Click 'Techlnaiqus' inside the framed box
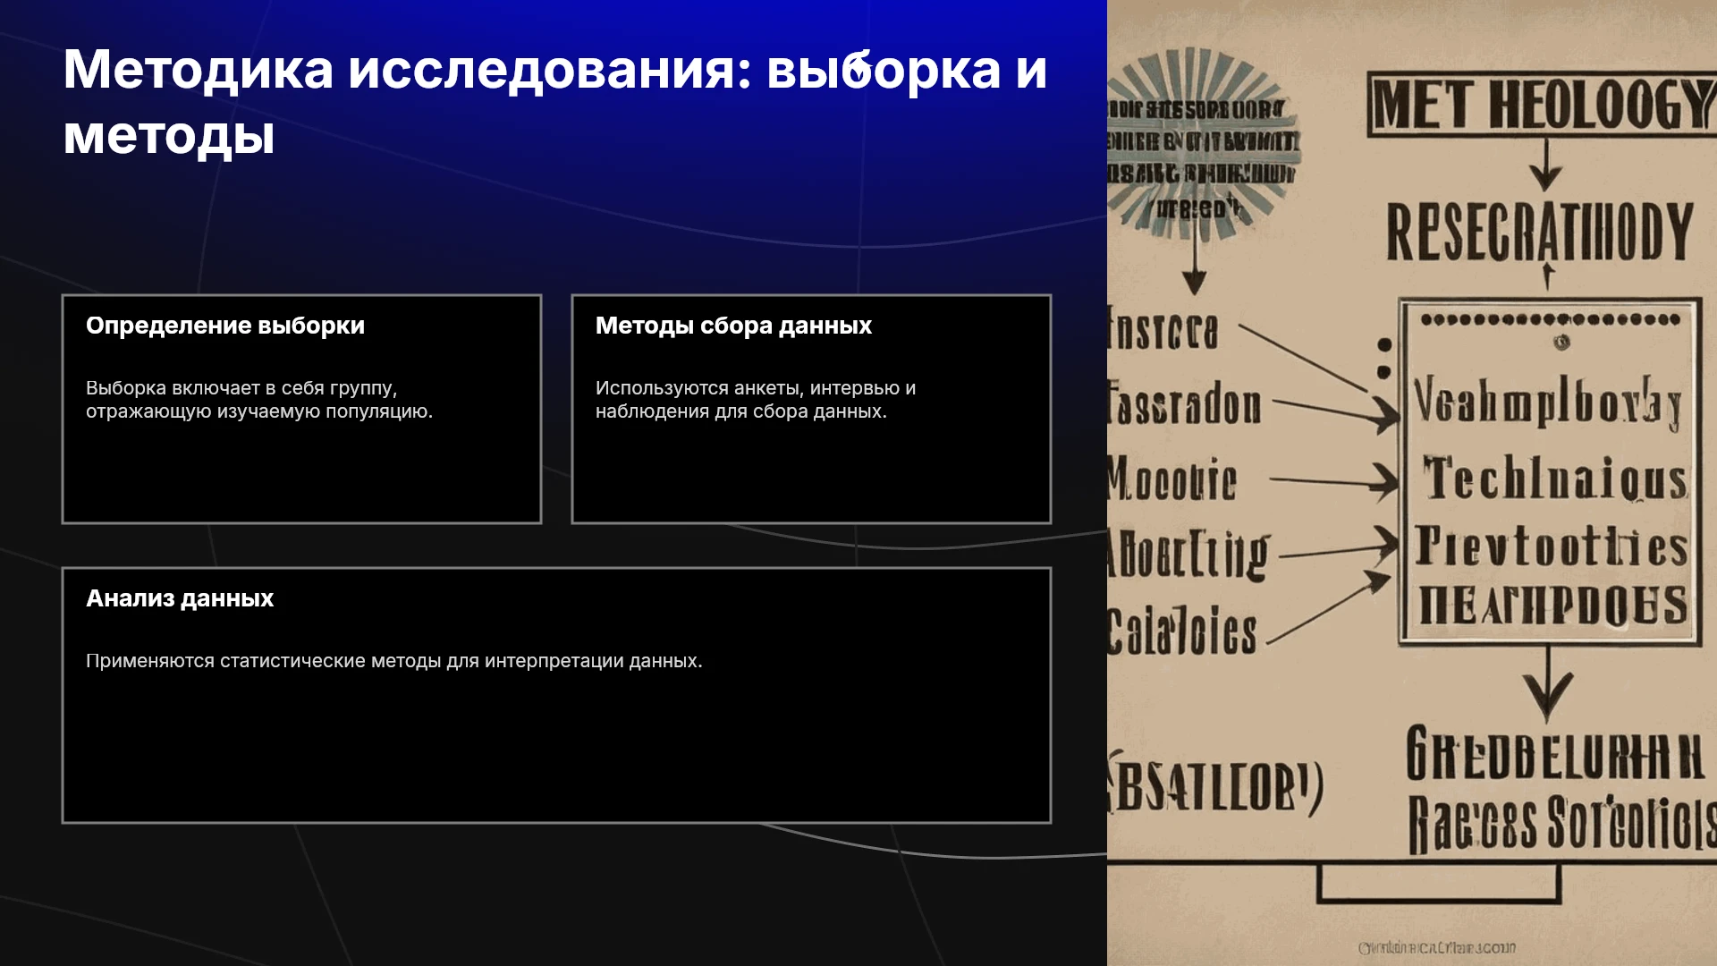1717x966 pixels. (x=1555, y=478)
